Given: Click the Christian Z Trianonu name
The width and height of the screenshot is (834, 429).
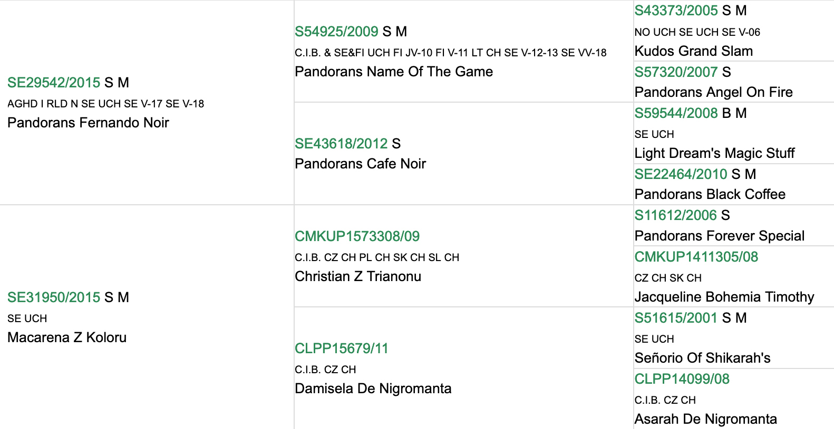Looking at the screenshot, I should click(358, 276).
